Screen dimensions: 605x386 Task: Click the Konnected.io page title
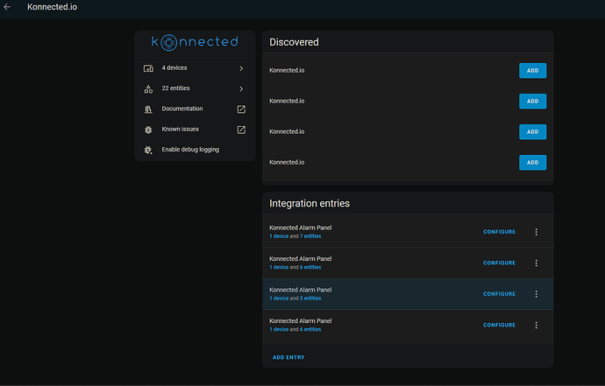tap(52, 7)
